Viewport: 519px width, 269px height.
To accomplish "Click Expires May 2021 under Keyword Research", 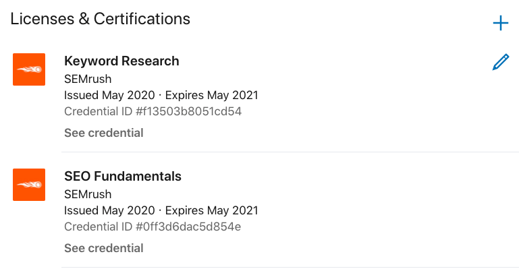I will click(x=211, y=95).
